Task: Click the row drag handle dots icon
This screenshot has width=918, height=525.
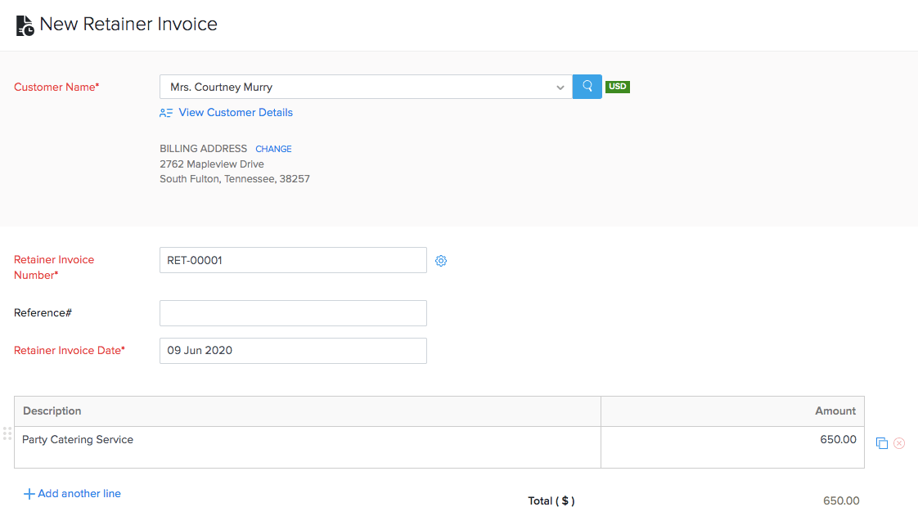Action: (x=7, y=433)
